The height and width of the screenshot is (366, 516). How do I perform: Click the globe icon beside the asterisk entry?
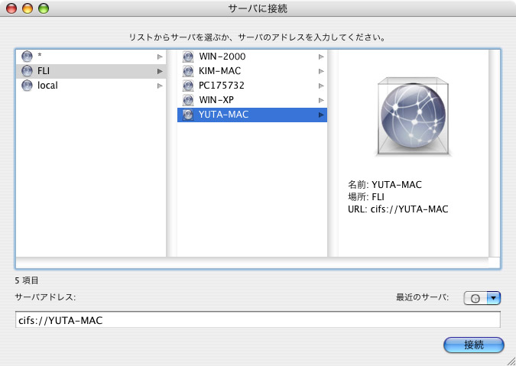click(x=27, y=57)
